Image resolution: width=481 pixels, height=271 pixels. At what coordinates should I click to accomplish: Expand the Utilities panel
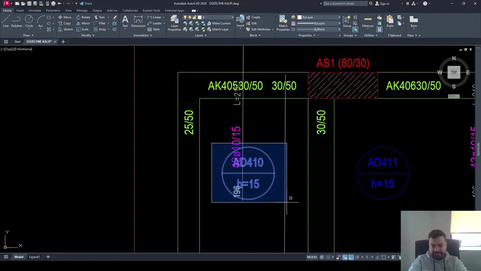(x=371, y=35)
